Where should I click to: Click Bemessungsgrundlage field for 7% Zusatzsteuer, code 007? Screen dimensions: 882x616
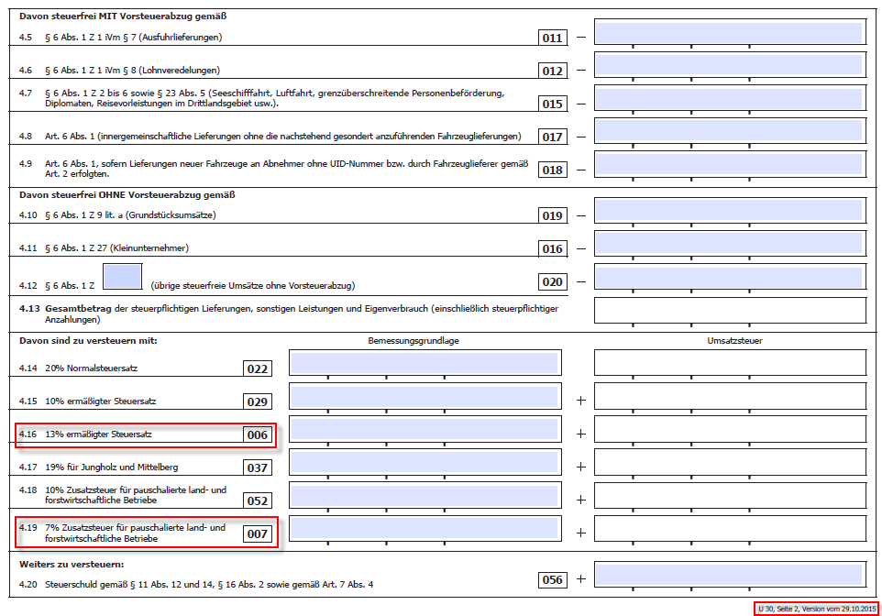point(424,528)
